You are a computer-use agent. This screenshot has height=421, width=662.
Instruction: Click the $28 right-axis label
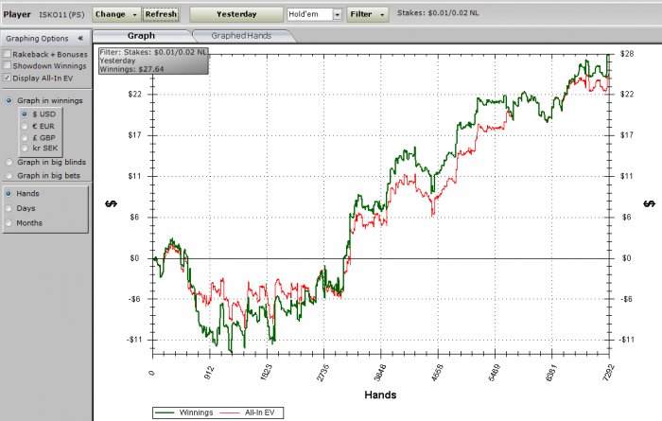[626, 54]
